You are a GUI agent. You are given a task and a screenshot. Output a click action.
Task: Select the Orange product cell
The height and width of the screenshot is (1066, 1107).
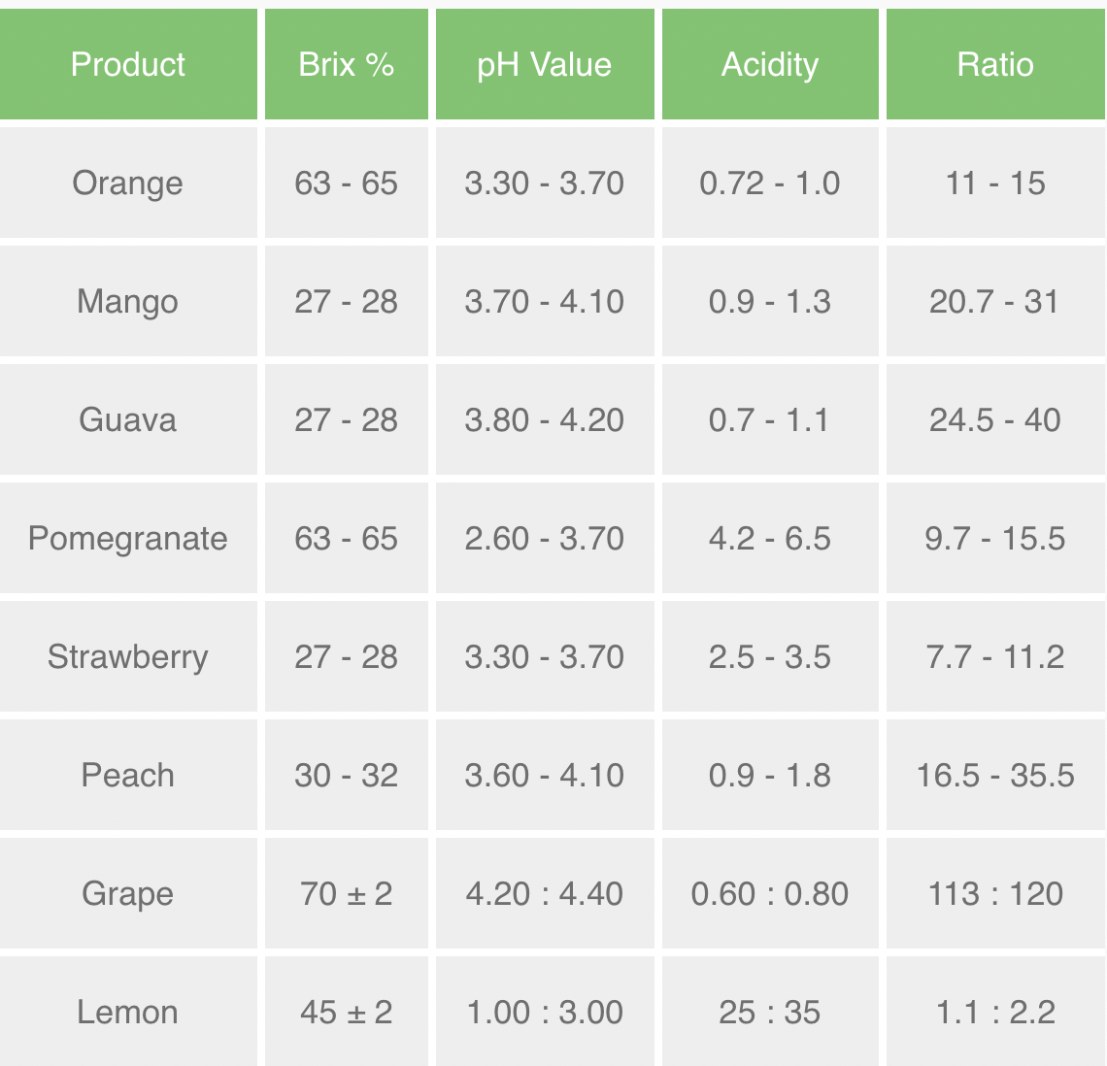(128, 183)
